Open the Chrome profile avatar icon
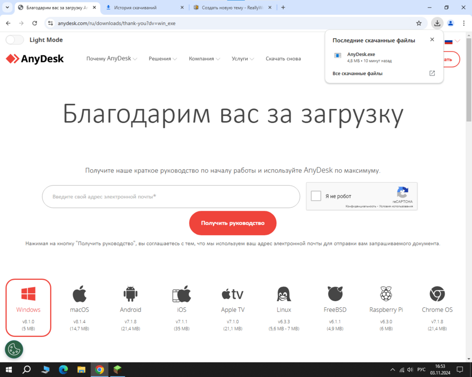This screenshot has height=377, width=472. pyautogui.click(x=451, y=23)
